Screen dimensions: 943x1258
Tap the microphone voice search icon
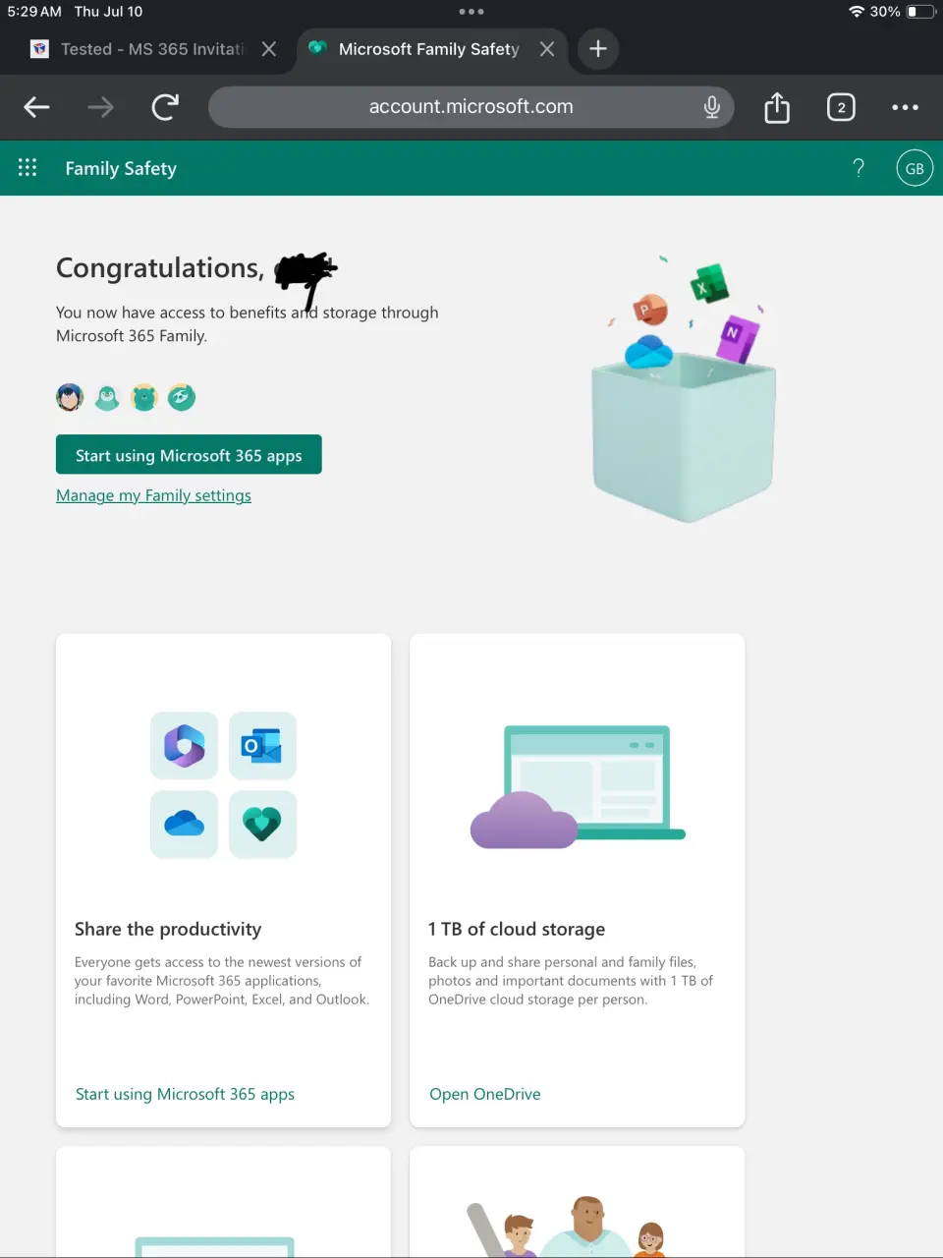[712, 107]
